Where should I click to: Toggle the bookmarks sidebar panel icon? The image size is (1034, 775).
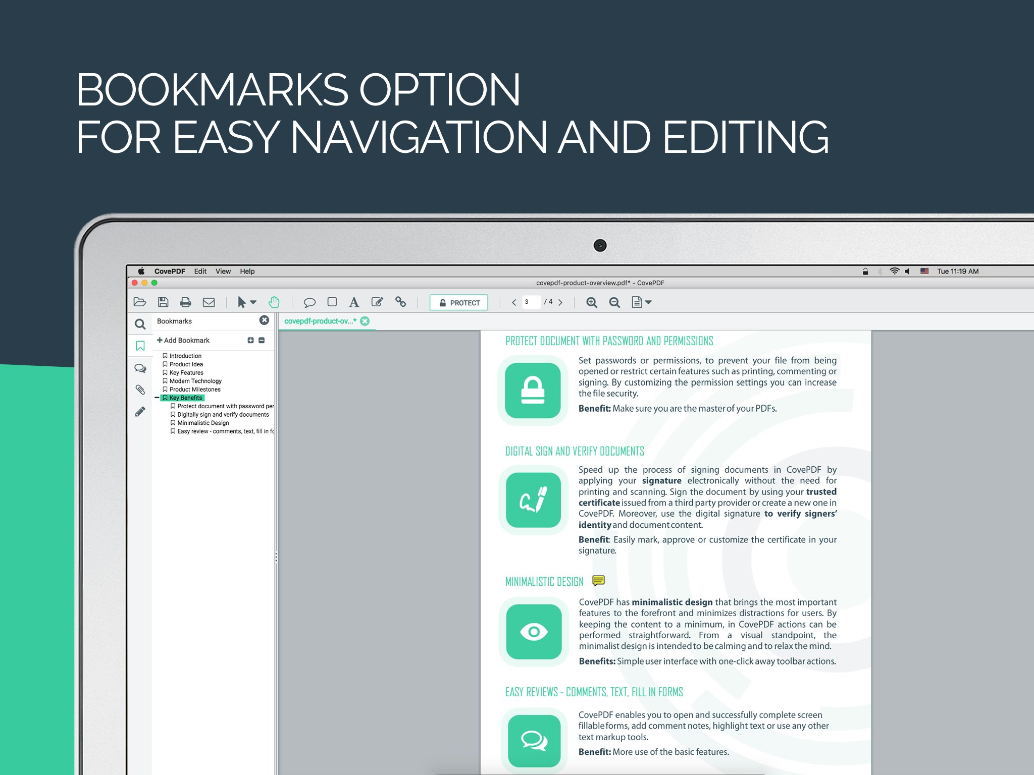pyautogui.click(x=140, y=346)
